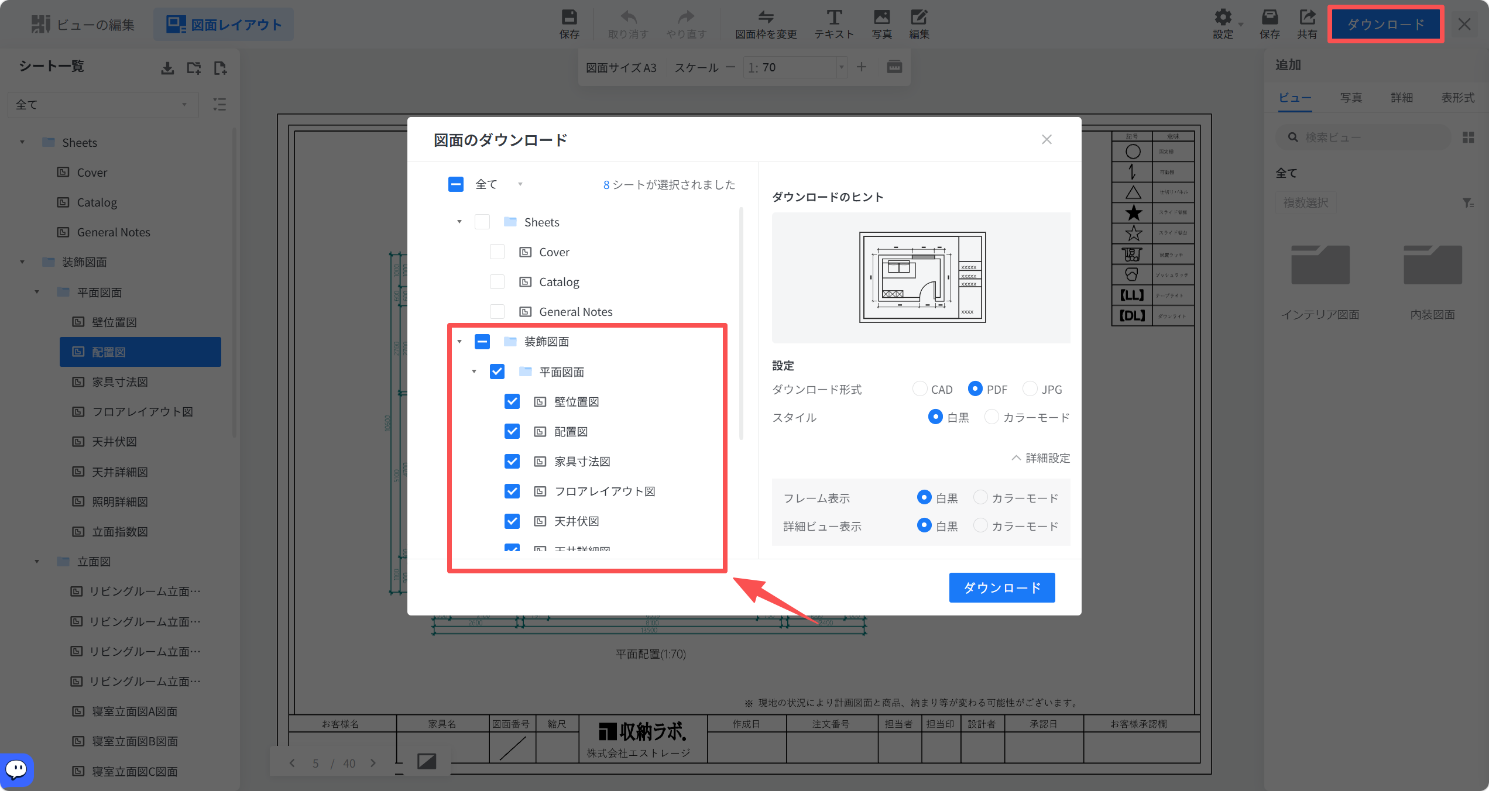
Task: Open the scale 1:70 dropdown
Action: (x=841, y=67)
